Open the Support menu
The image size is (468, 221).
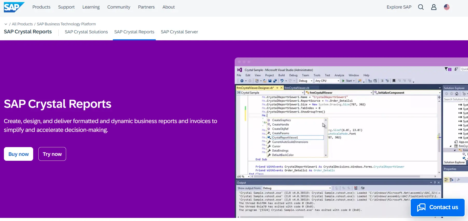click(x=66, y=7)
